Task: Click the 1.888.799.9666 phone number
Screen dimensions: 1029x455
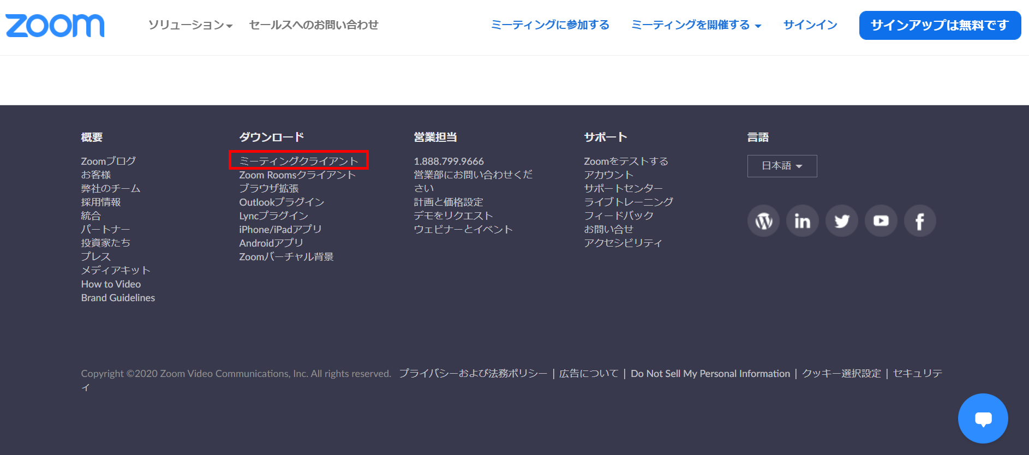Action: pyautogui.click(x=449, y=161)
